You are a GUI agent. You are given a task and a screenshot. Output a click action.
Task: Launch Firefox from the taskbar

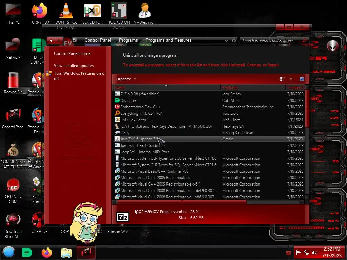pos(47,253)
